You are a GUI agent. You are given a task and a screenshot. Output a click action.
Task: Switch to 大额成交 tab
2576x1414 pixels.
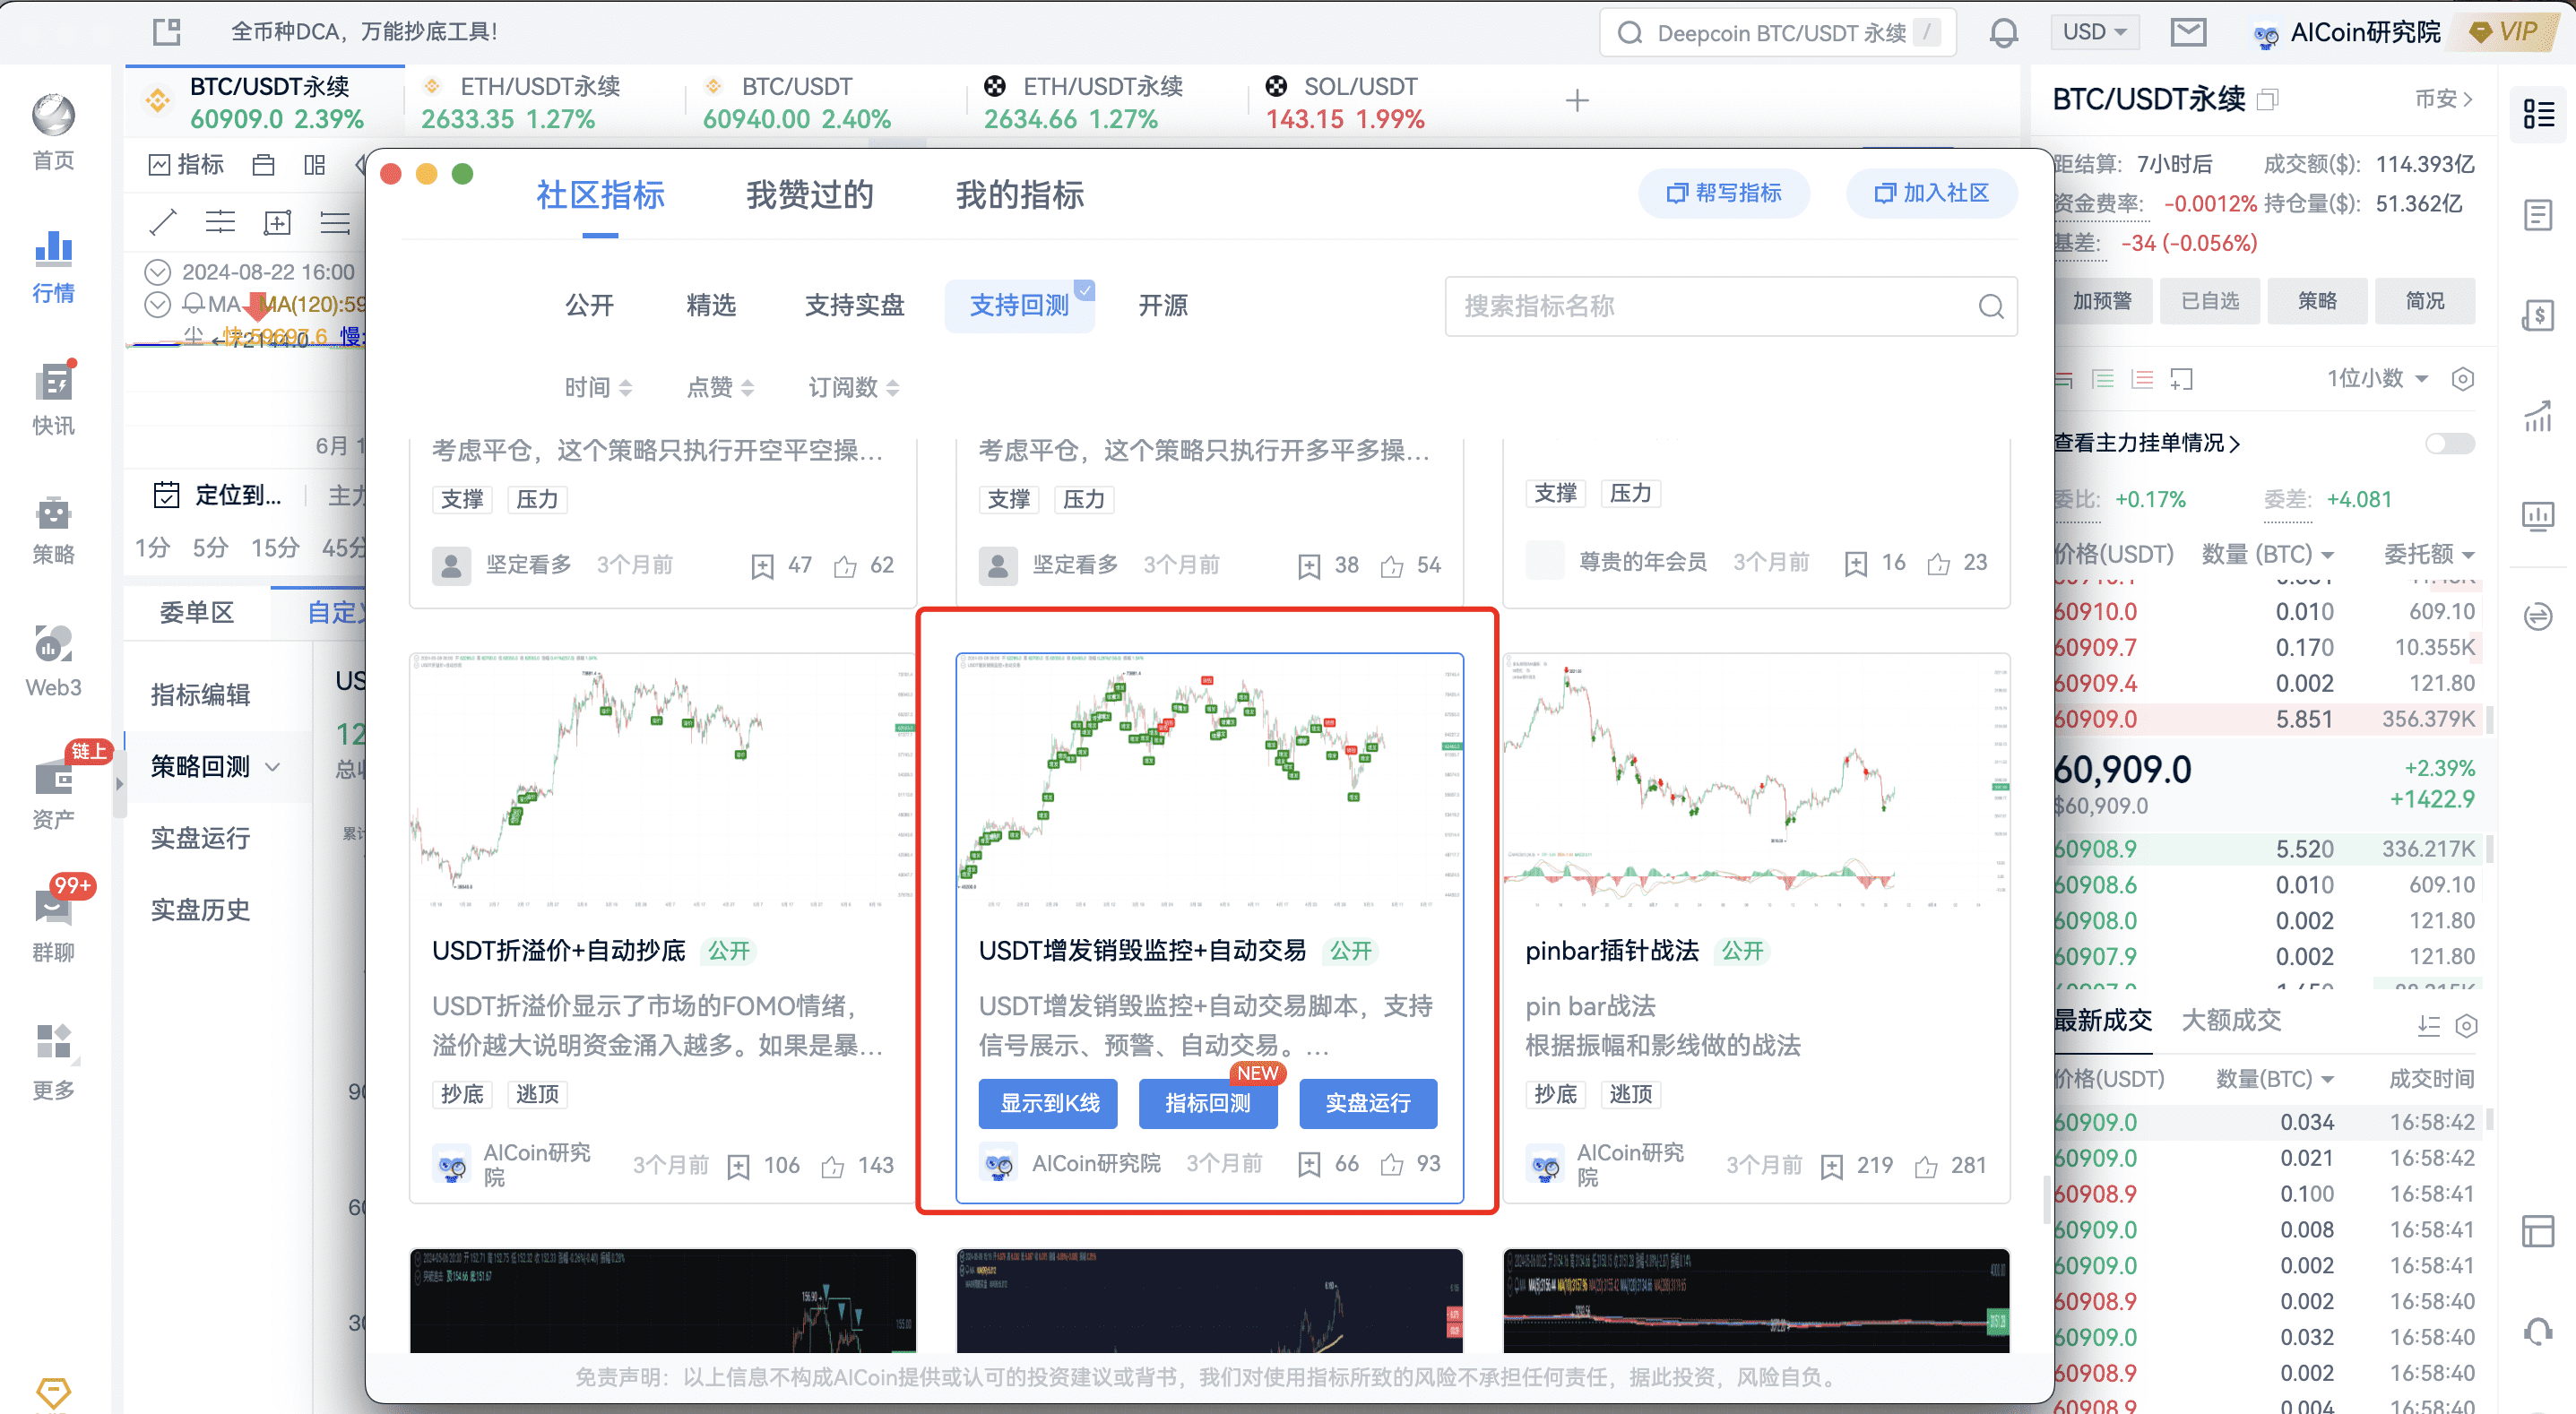pos(2231,1020)
